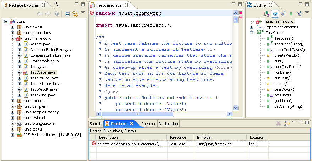Sort Problems by Location column header
312x161 pixels.
(x=257, y=137)
